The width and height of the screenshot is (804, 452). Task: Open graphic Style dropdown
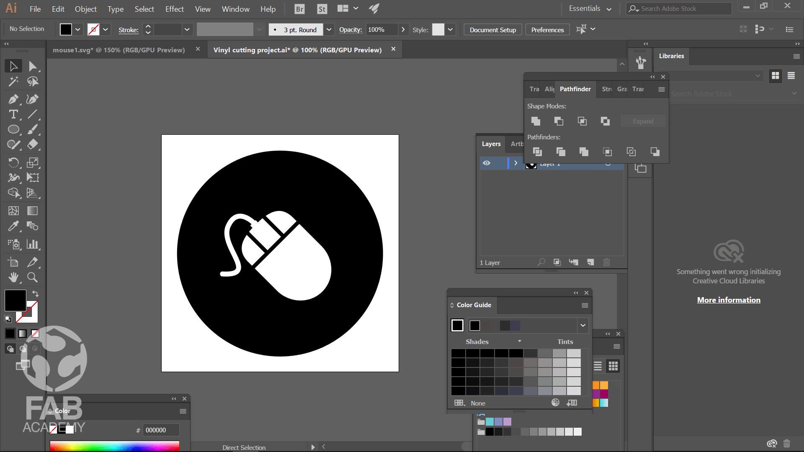pyautogui.click(x=450, y=30)
